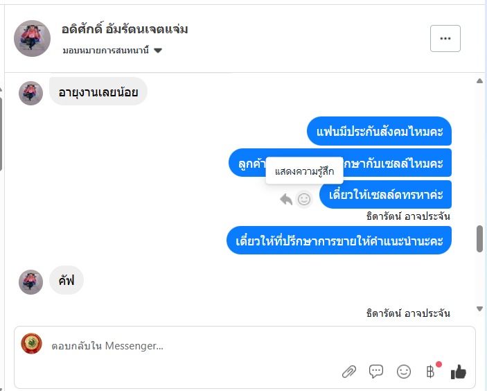487x391 pixels.
Task: Select the message เดี๋ยวให้ที่ปรึกษาการขายให้คำแนะนำนะคะ
Action: (339, 241)
